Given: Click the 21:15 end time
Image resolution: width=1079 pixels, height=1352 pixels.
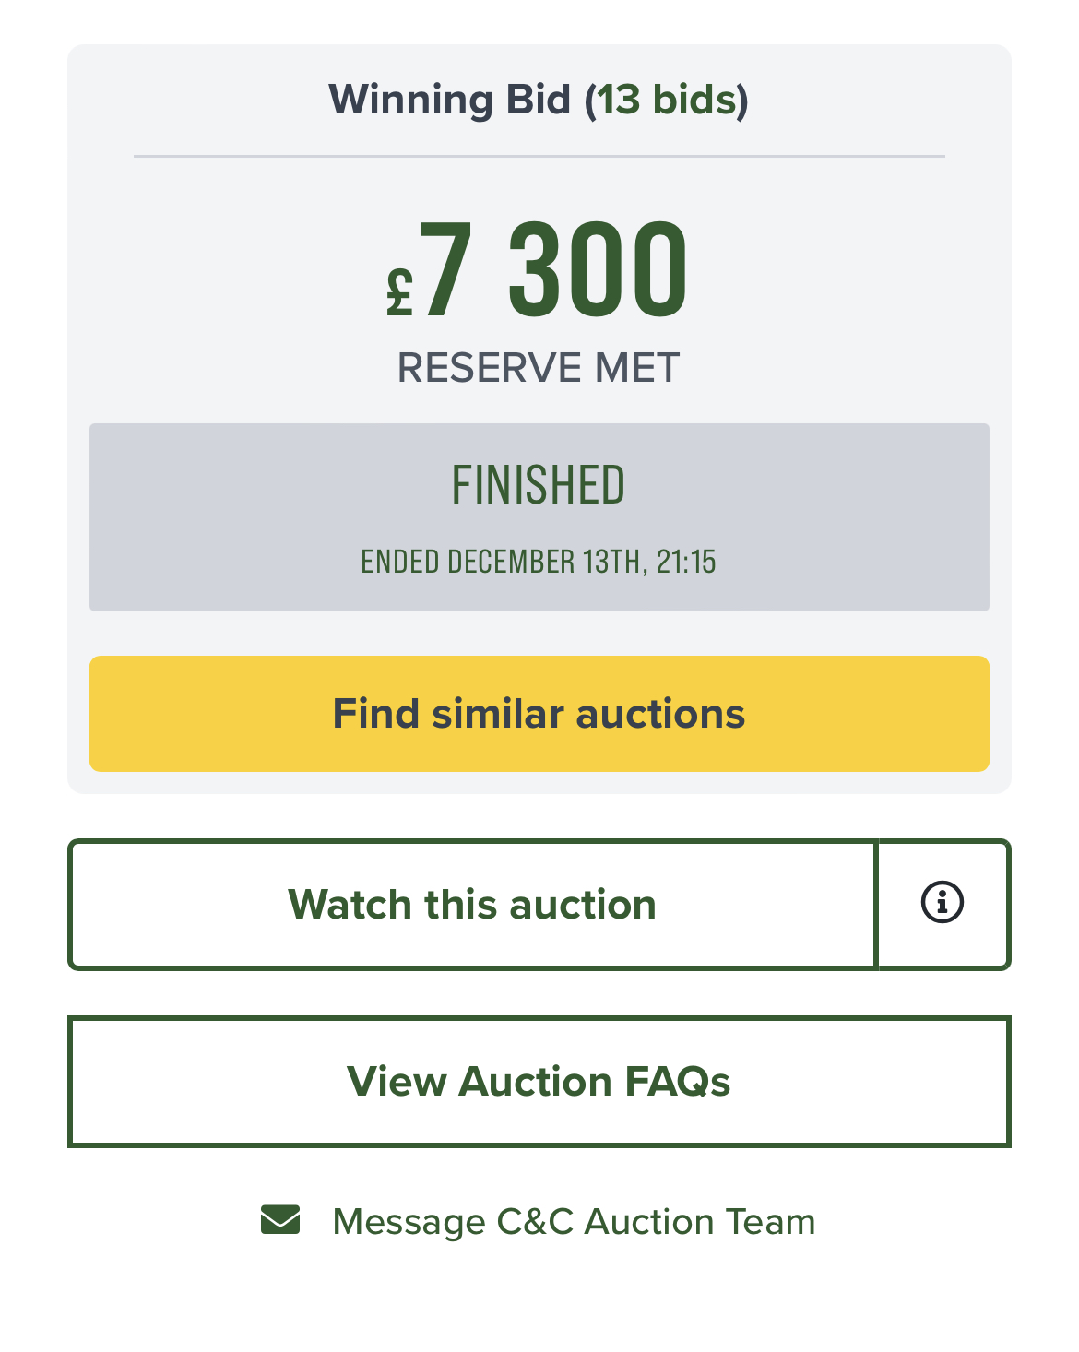Looking at the screenshot, I should point(686,562).
